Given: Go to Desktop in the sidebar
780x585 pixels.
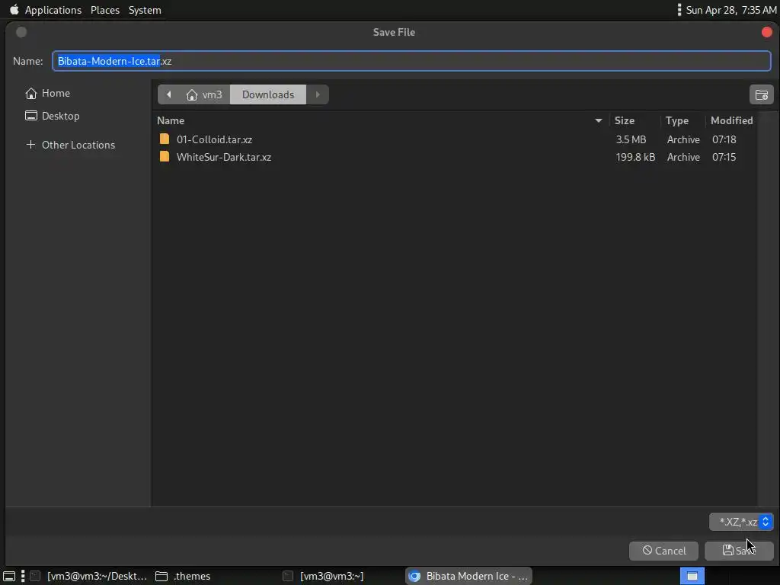Looking at the screenshot, I should pyautogui.click(x=53, y=116).
